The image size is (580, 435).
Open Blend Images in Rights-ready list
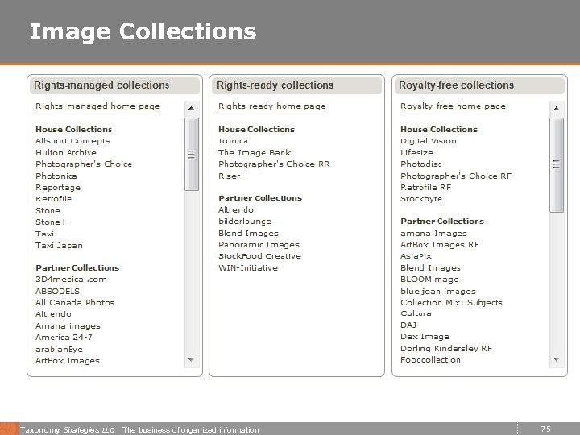(x=248, y=234)
